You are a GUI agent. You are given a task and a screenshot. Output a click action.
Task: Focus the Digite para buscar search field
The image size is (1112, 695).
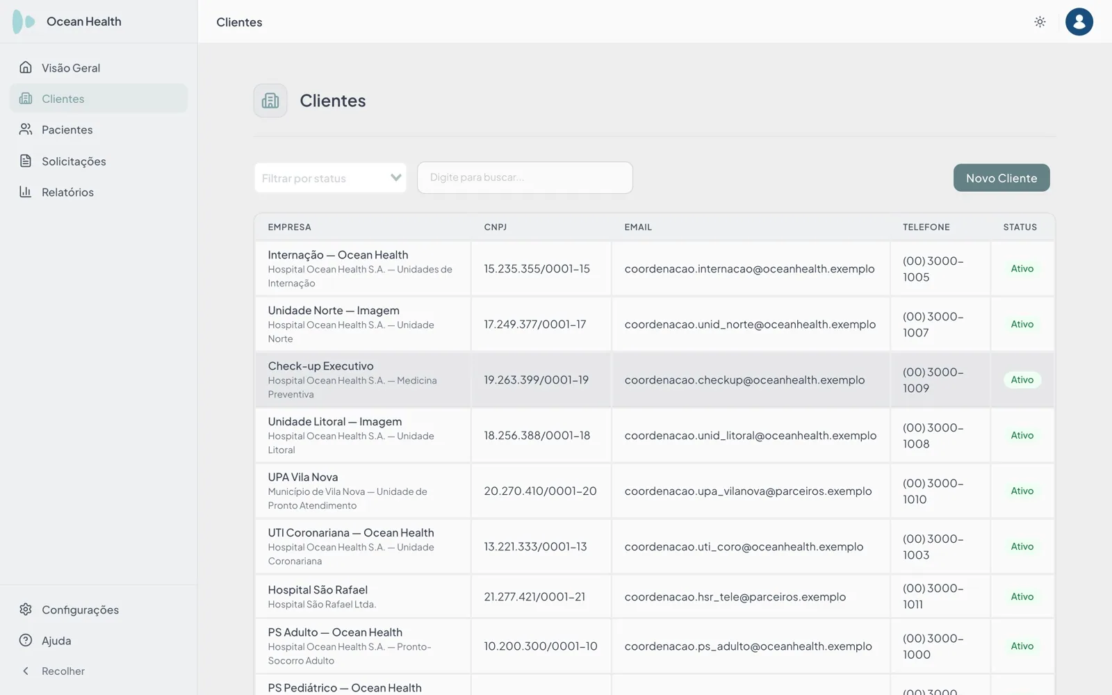(525, 178)
